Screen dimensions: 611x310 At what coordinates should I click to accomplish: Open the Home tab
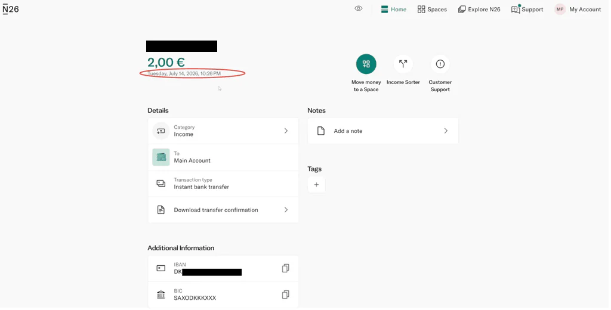(394, 10)
